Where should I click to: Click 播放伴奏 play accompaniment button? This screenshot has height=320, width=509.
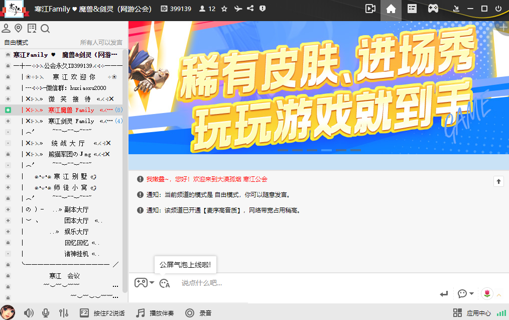(155, 313)
